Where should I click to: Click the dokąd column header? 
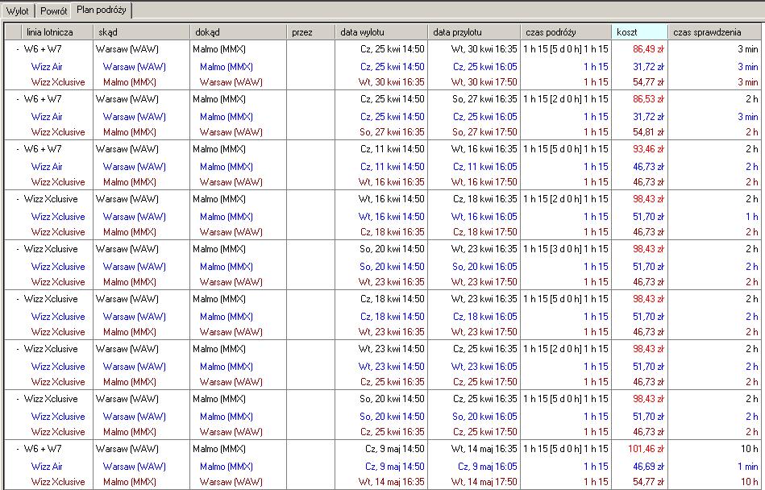click(x=238, y=32)
